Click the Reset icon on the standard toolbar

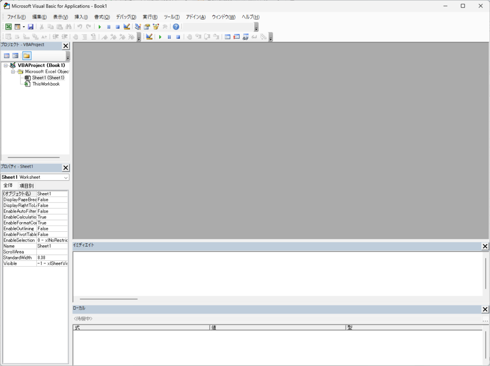coord(119,27)
